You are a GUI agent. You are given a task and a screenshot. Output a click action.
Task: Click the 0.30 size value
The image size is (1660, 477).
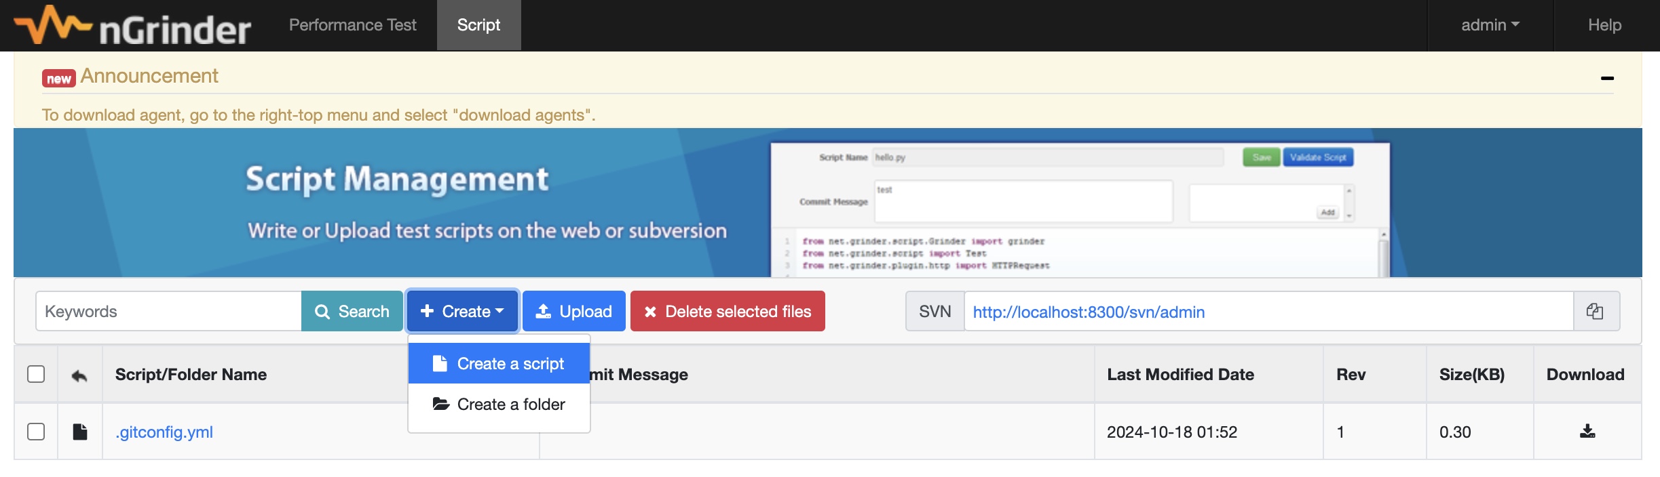[1455, 432]
